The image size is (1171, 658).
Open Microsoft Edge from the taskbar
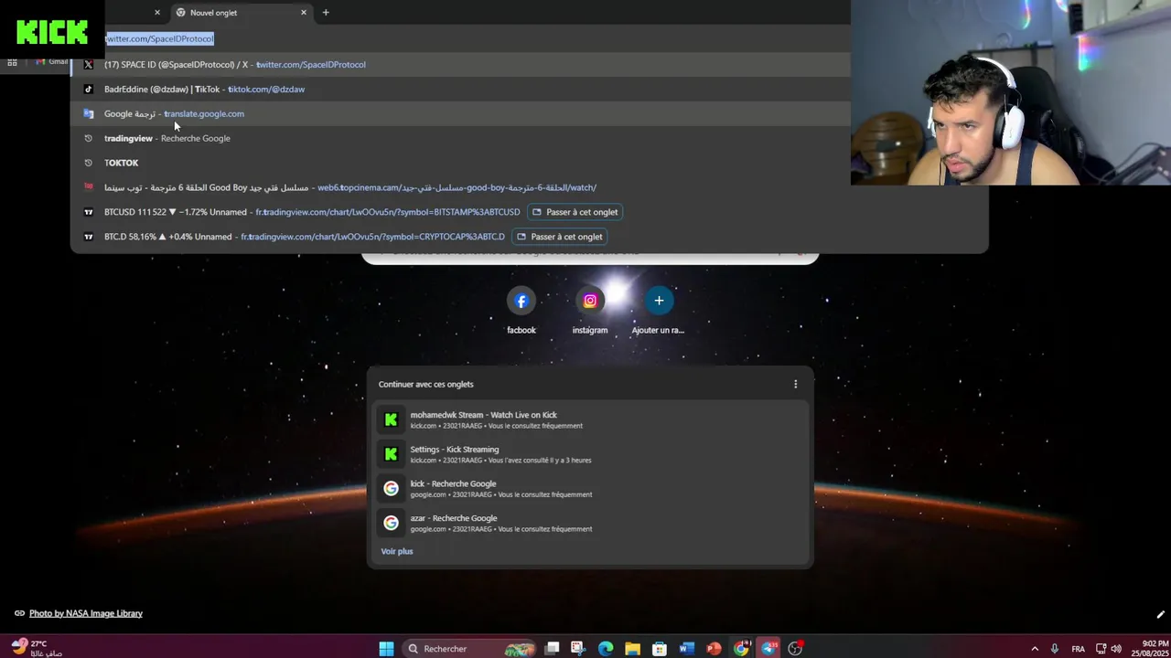pos(606,649)
